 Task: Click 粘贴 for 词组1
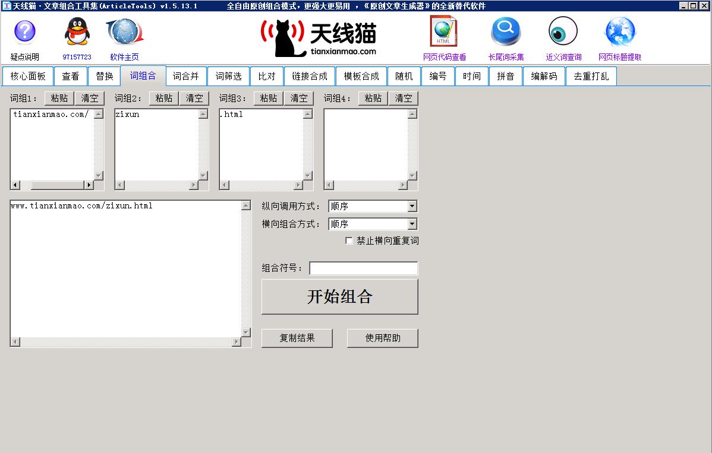pyautogui.click(x=59, y=99)
